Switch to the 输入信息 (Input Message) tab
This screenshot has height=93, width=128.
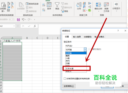pos(77,37)
